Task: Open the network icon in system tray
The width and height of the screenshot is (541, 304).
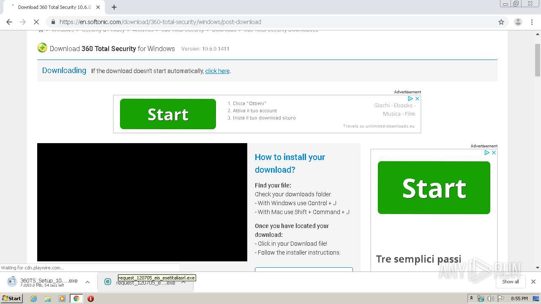Action: point(481,299)
